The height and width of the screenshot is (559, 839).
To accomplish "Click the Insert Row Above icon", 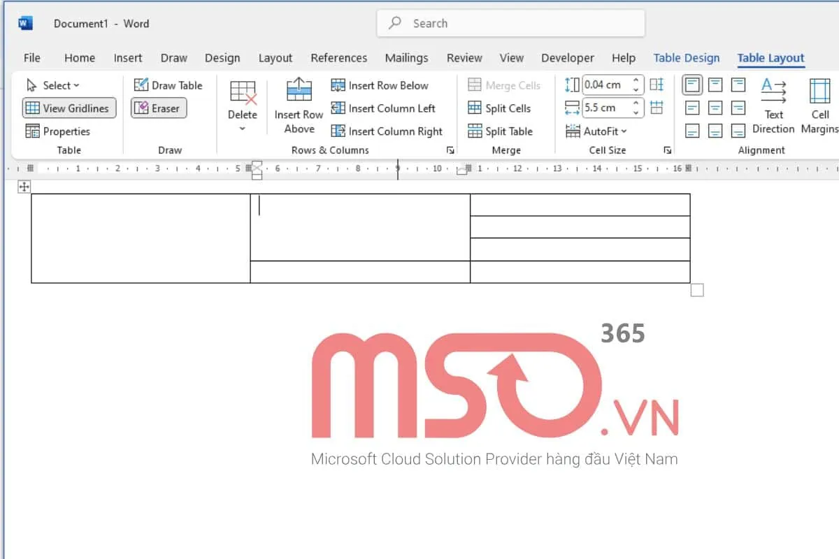I will (299, 92).
